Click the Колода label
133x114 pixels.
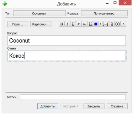tap(73, 14)
